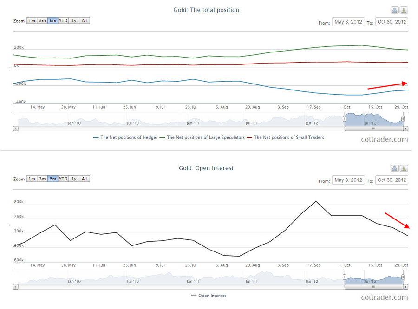Screen dimensions: 418x309
Task: Select the YTD zoom option
Action: (x=63, y=20)
